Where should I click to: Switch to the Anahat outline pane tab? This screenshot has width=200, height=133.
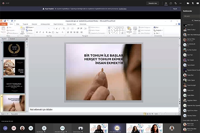click(13, 39)
